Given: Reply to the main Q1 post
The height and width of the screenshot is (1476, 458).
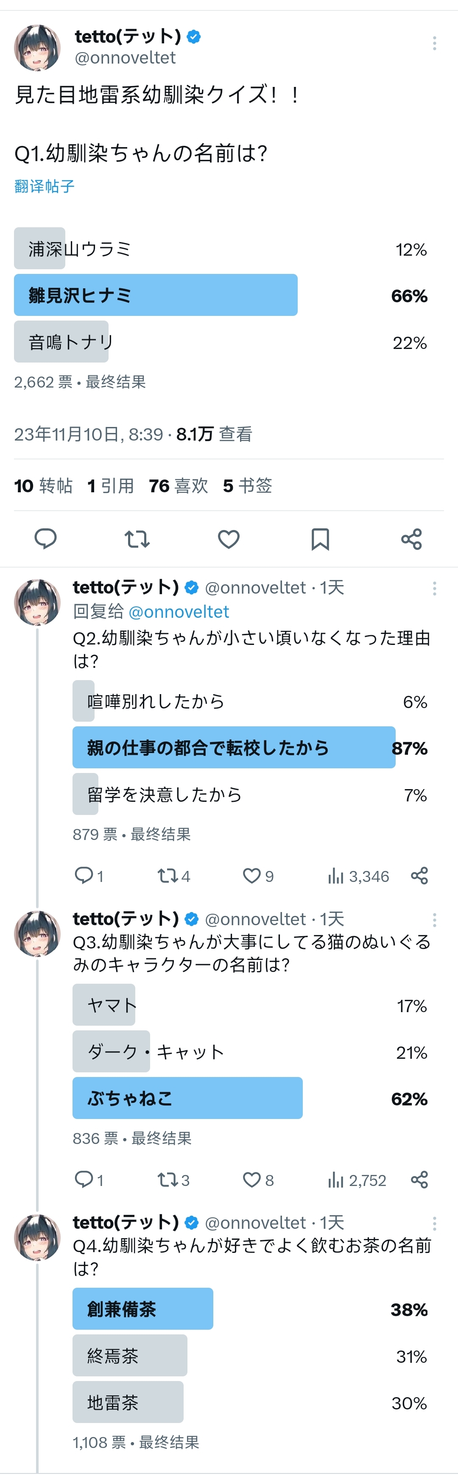Looking at the screenshot, I should (45, 539).
